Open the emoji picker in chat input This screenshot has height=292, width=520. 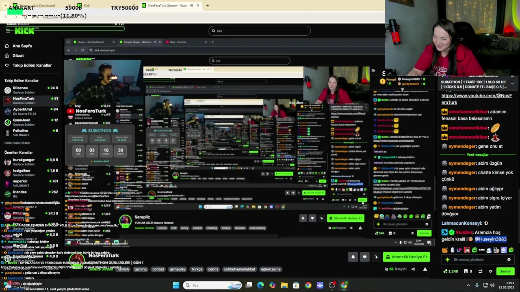pyautogui.click(x=509, y=260)
